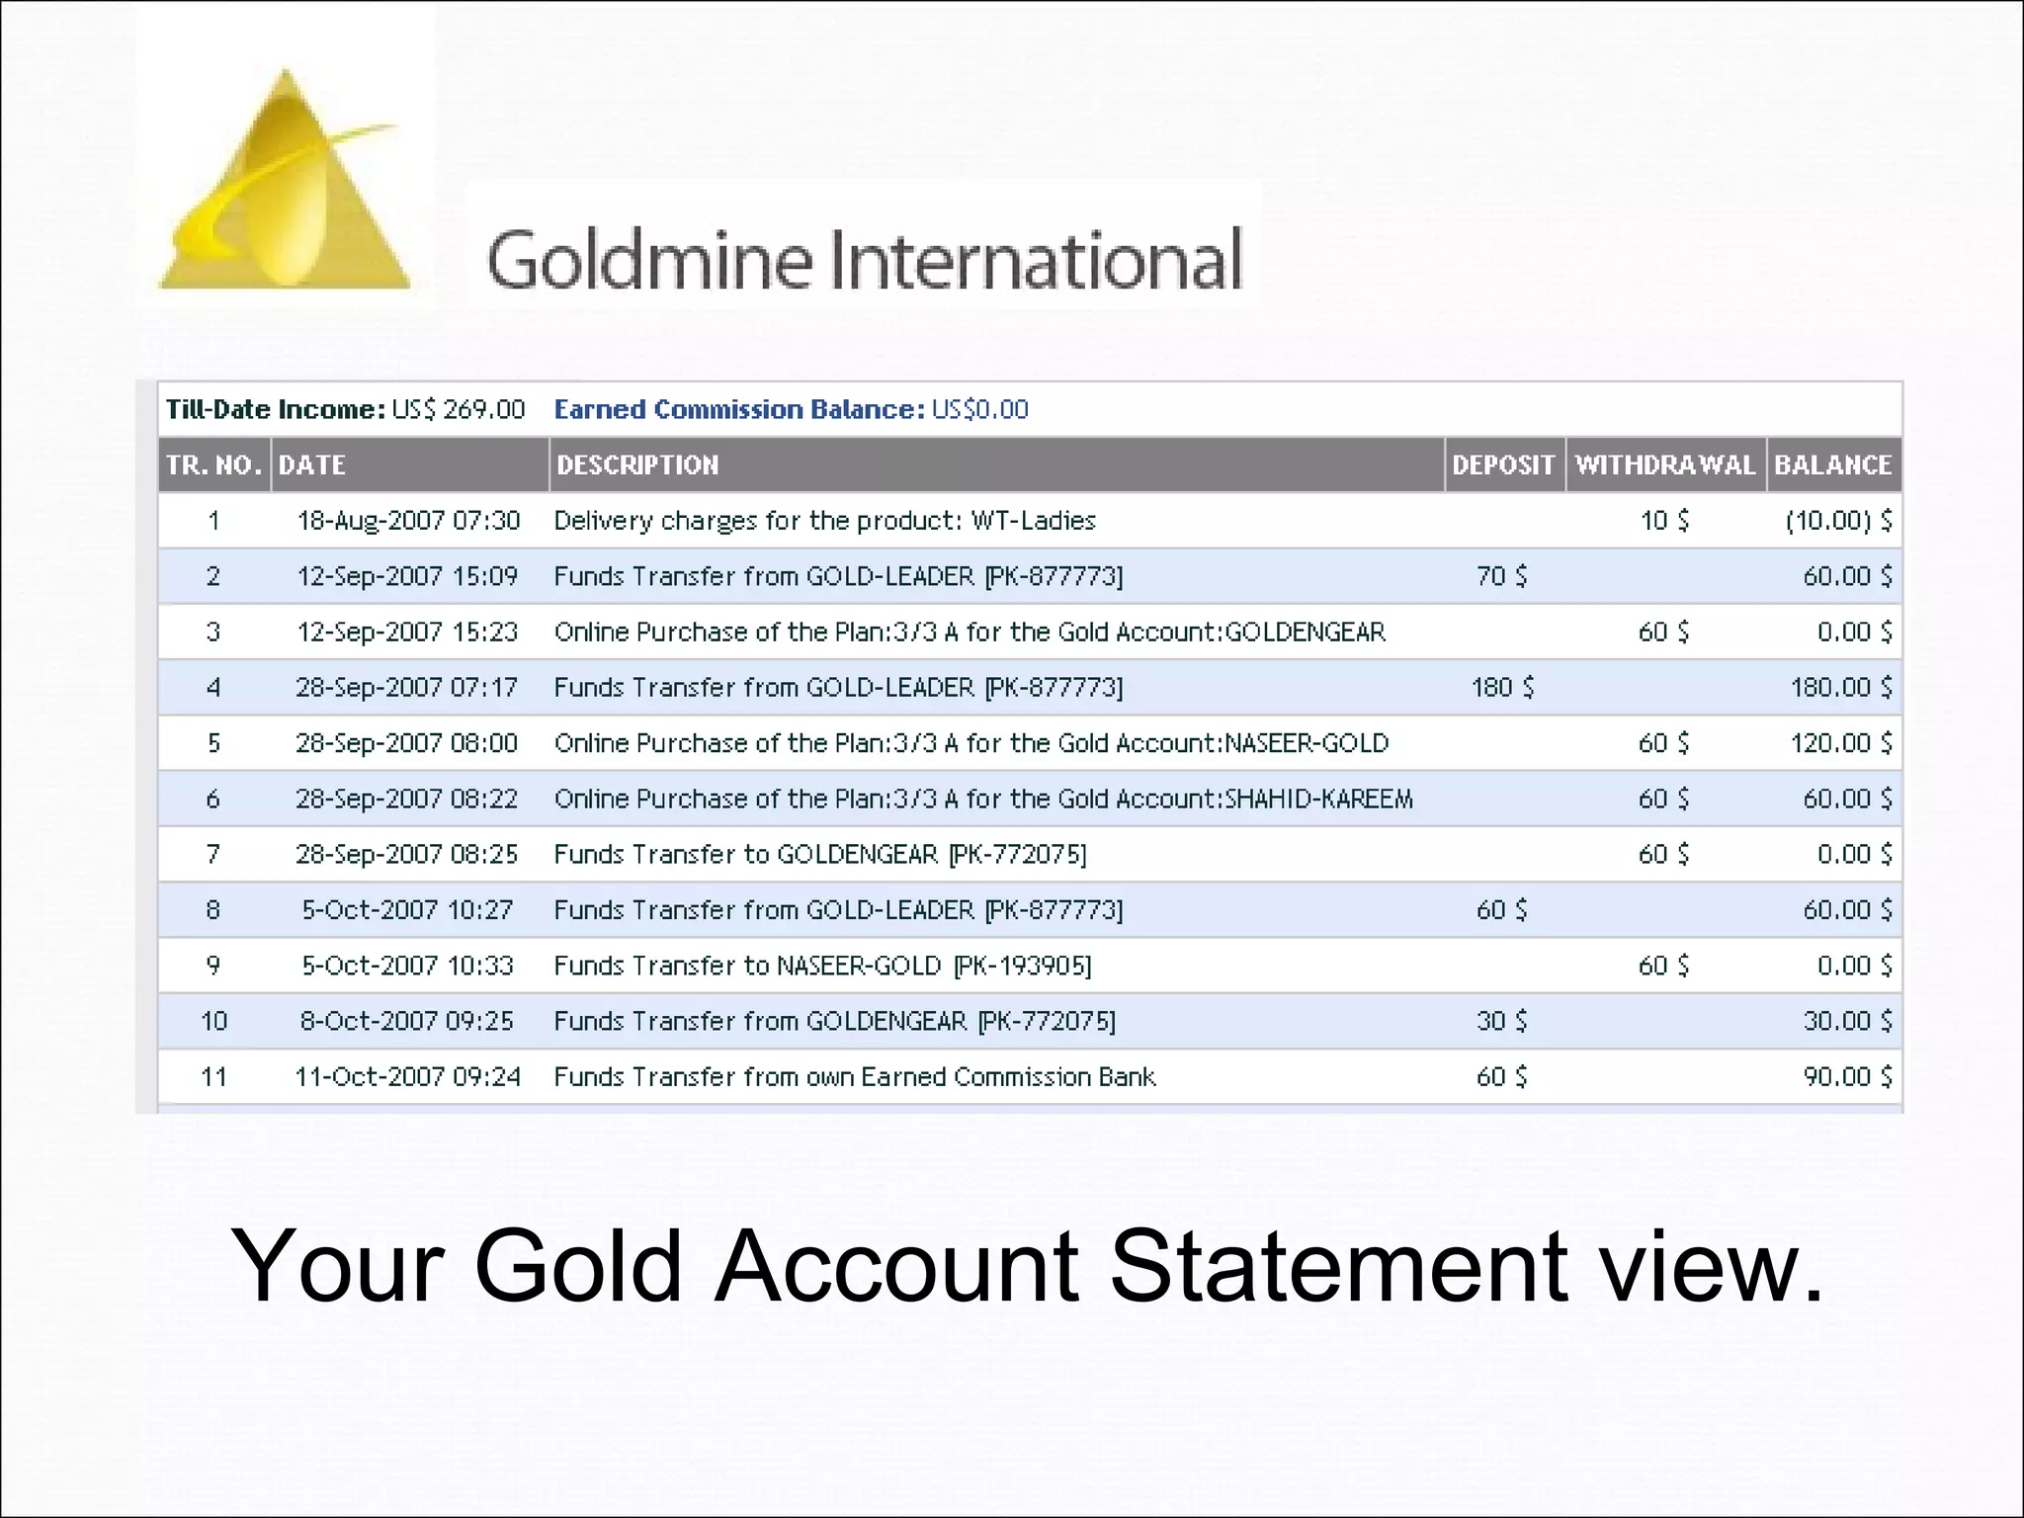Select the WITHDRAWAL column header

[1666, 464]
